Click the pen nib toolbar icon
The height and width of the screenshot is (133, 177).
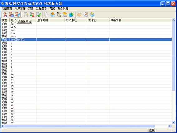click(x=59, y=15)
